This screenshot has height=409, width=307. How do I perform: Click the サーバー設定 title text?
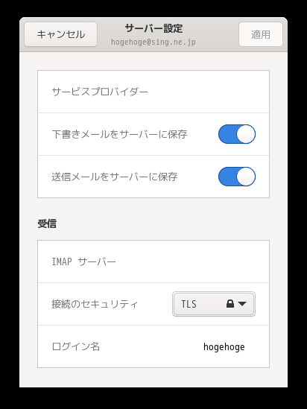[153, 28]
